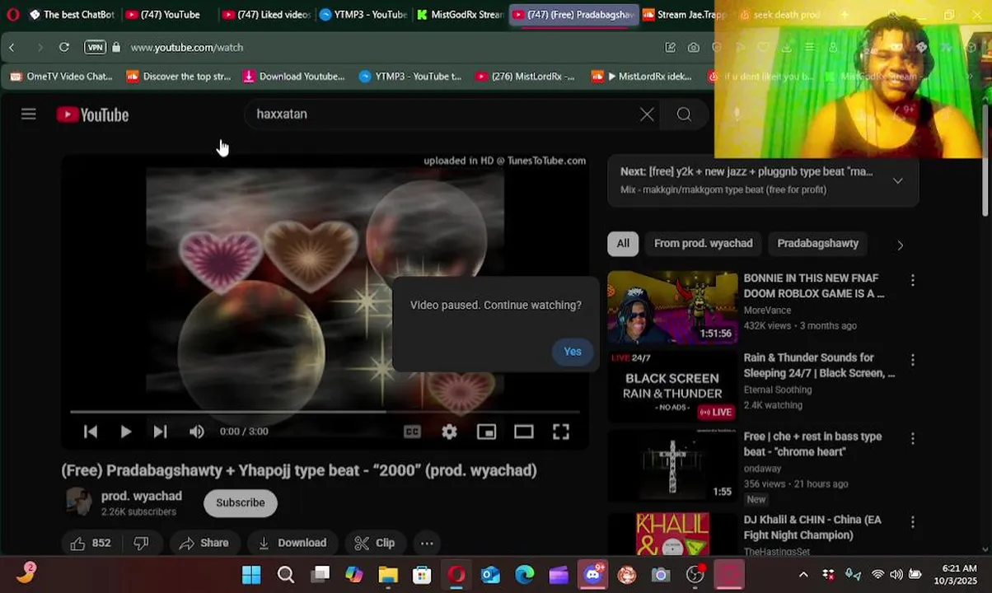The height and width of the screenshot is (593, 992).
Task: Play the paused video
Action: 125,432
